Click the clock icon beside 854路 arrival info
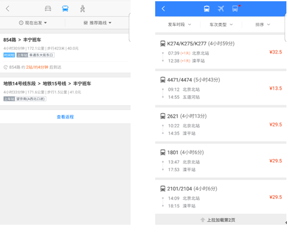 (x=6, y=67)
